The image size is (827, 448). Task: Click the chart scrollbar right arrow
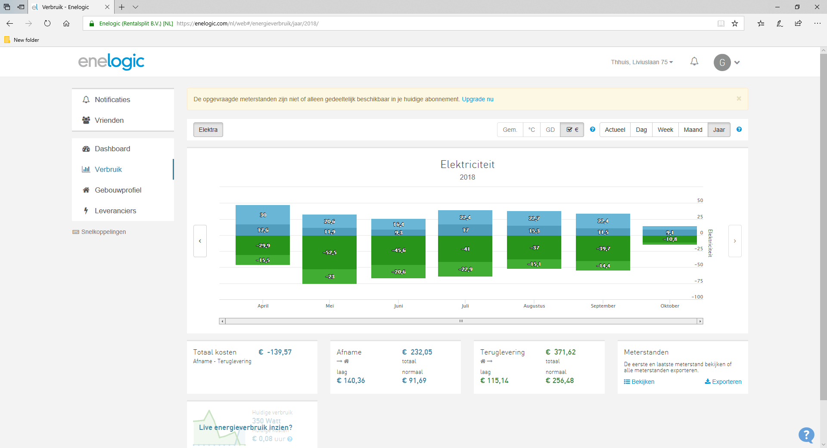(700, 321)
